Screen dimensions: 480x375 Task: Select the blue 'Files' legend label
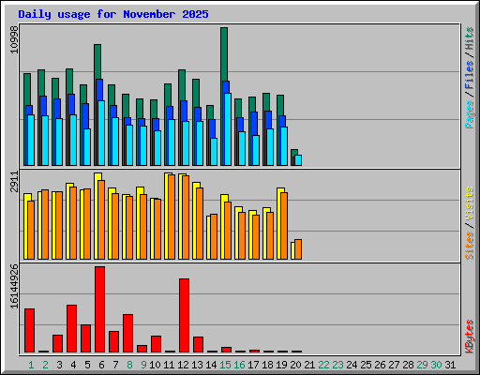point(469,74)
